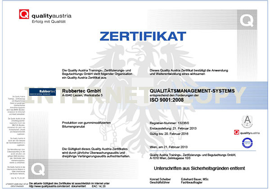Select the name 'Eckehard Bauer, MSc'
This screenshot has width=270, height=189.
click(x=195, y=179)
